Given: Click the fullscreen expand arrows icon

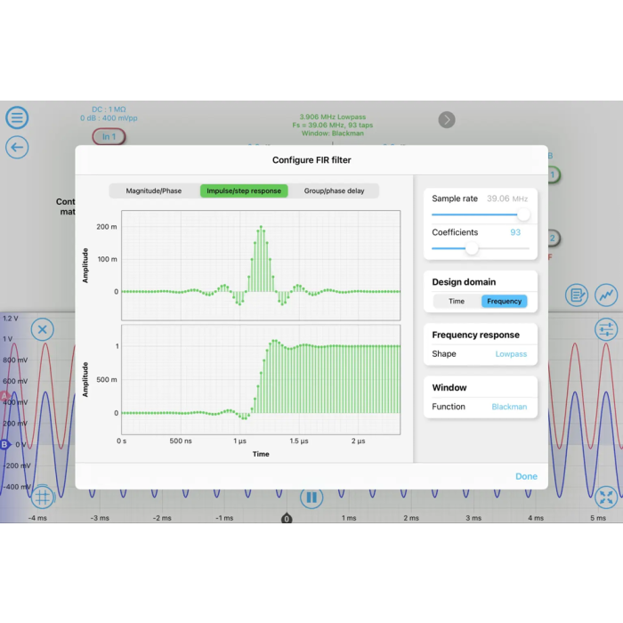Looking at the screenshot, I should [x=606, y=497].
